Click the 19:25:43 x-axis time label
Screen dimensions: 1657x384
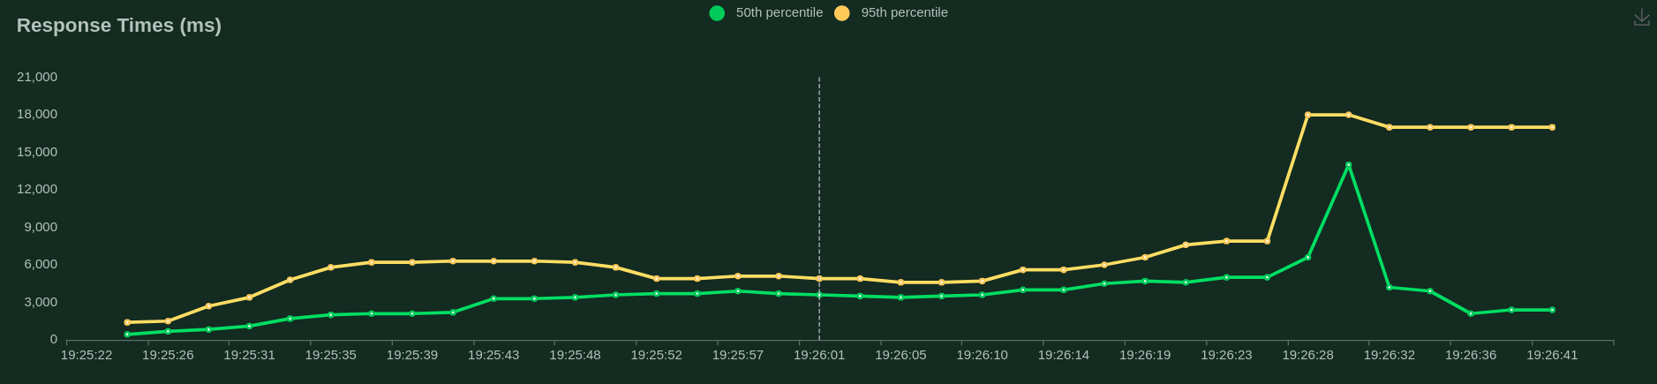tap(493, 355)
